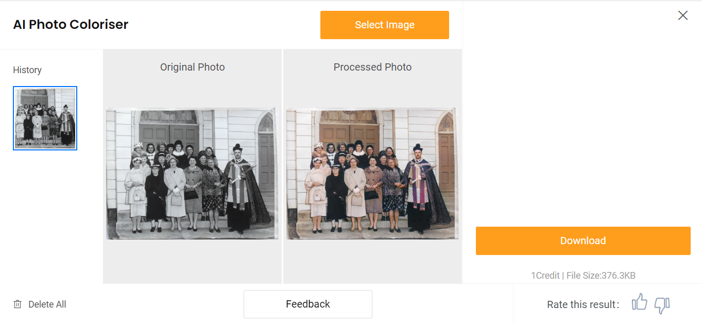Click the AI Photo Coloriser title

[x=71, y=24]
